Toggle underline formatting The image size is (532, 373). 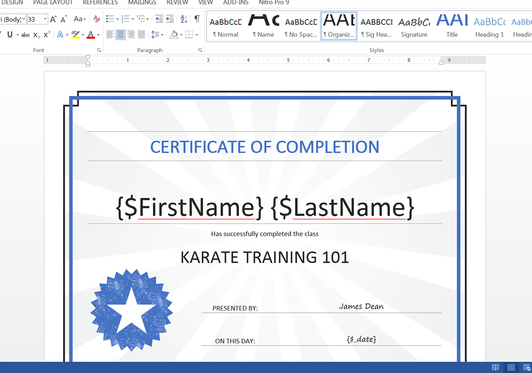click(10, 35)
